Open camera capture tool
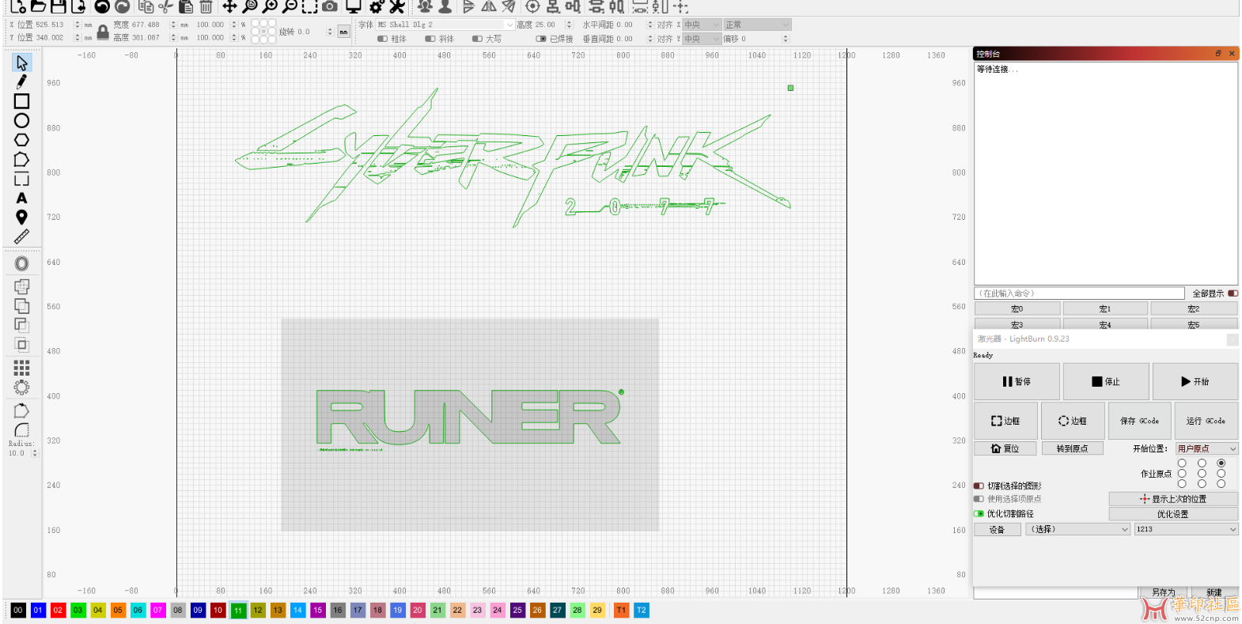 pyautogui.click(x=330, y=6)
